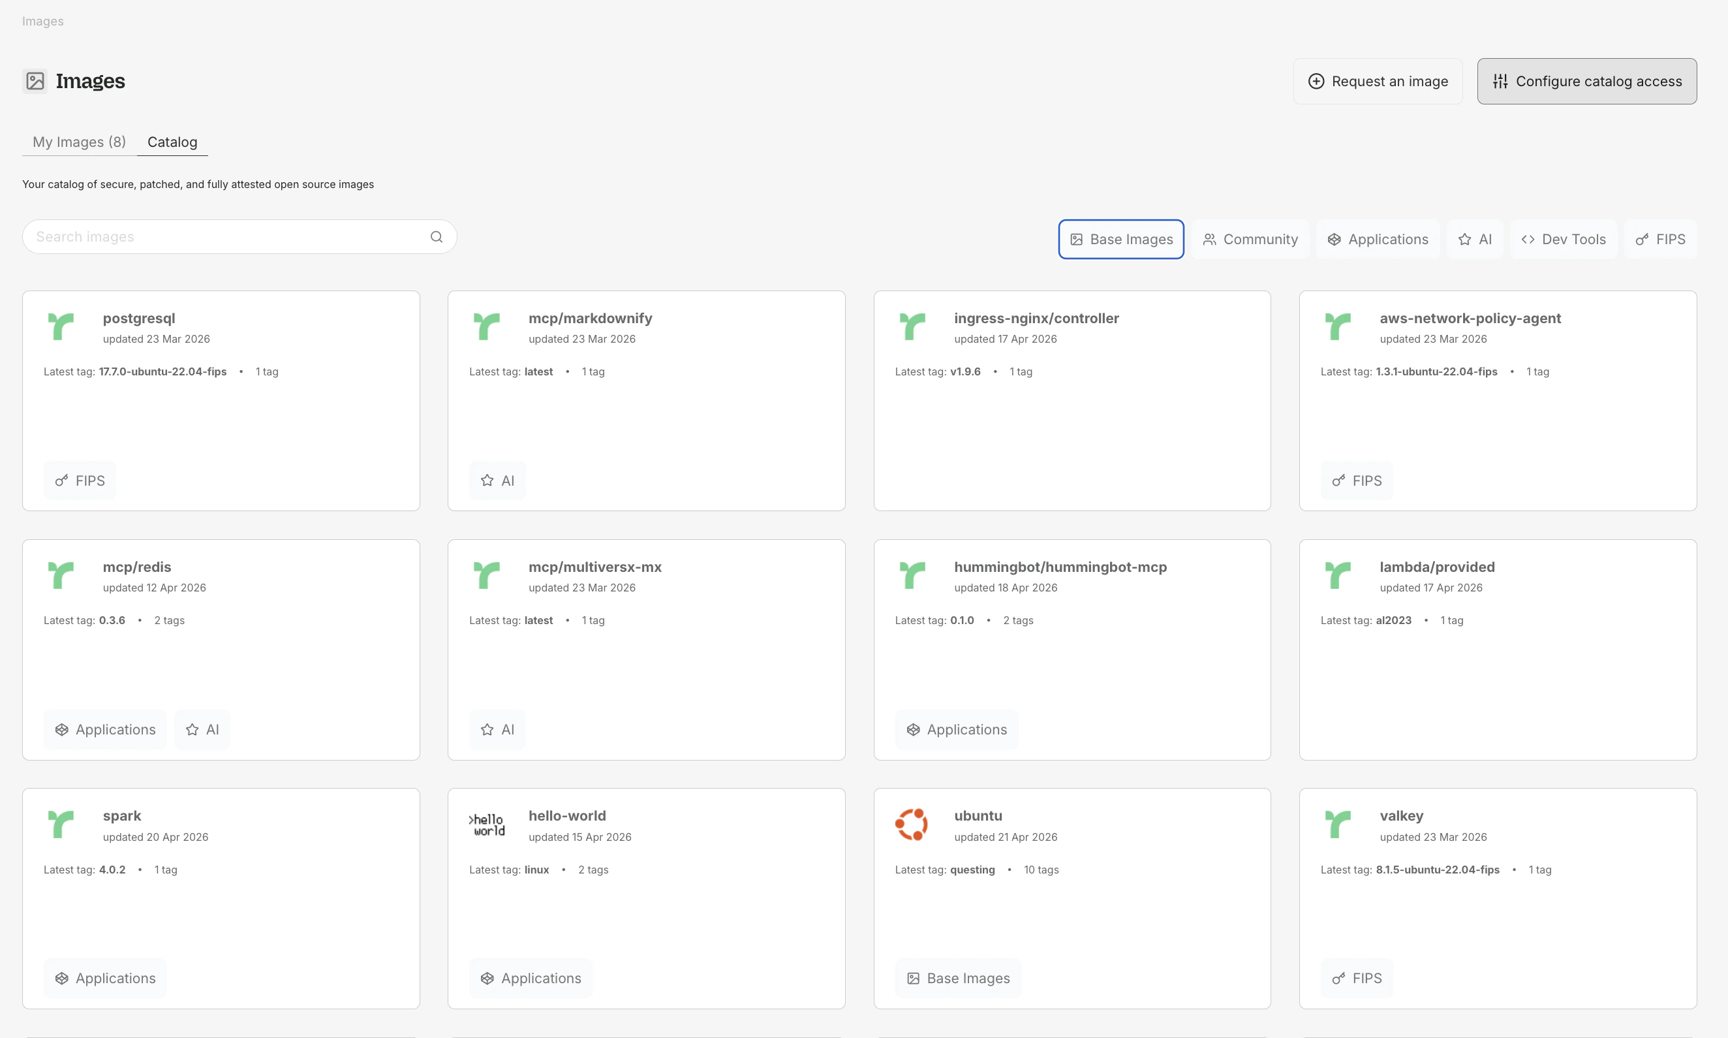The height and width of the screenshot is (1038, 1728).
Task: Switch to My Images tab
Action: (79, 142)
